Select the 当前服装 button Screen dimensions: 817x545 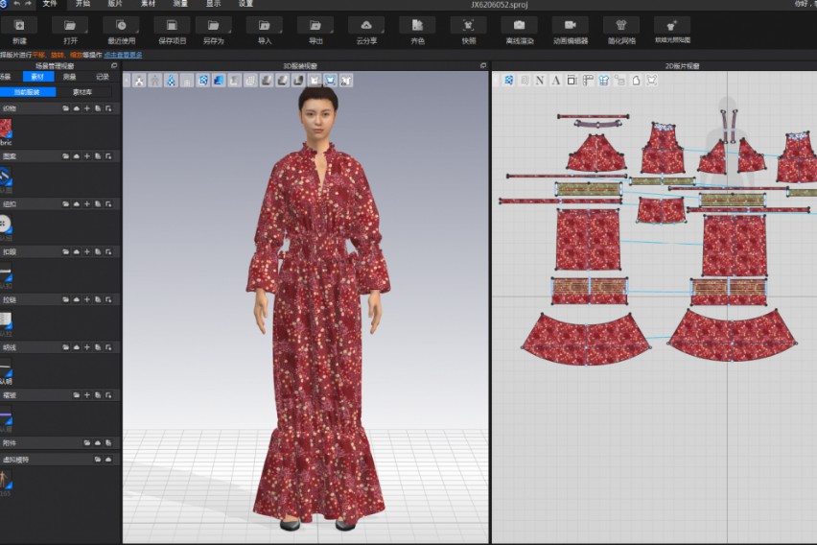(x=27, y=92)
